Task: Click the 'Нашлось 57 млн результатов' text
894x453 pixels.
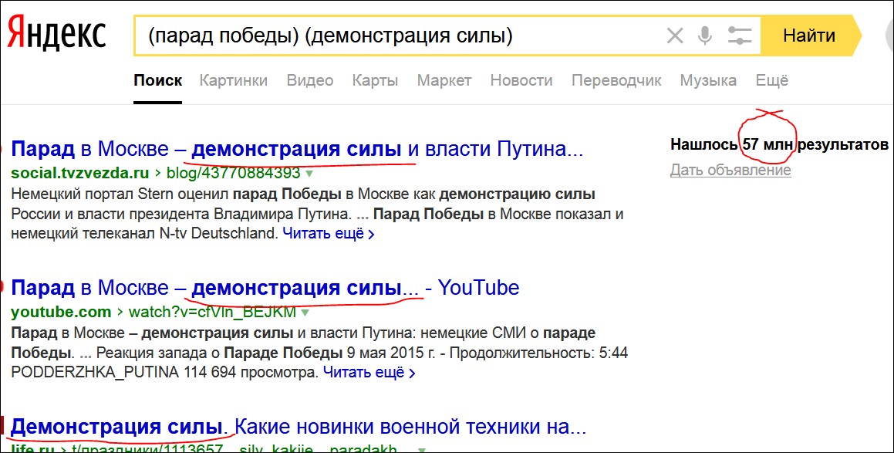Action: (779, 144)
